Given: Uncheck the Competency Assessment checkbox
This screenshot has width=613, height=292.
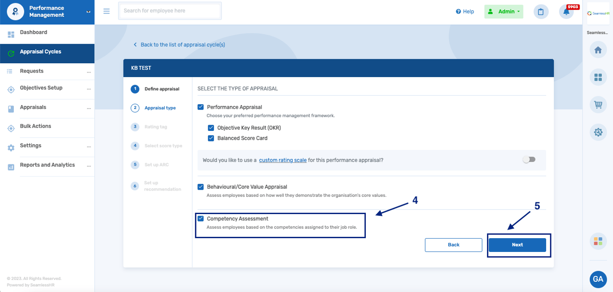Looking at the screenshot, I should click(200, 219).
